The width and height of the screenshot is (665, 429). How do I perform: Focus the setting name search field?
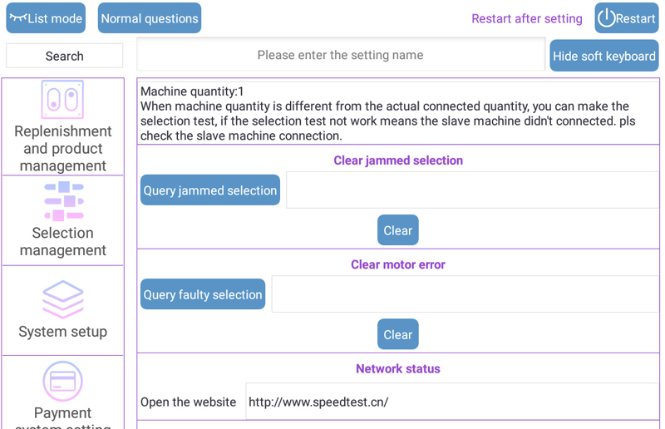click(x=341, y=55)
